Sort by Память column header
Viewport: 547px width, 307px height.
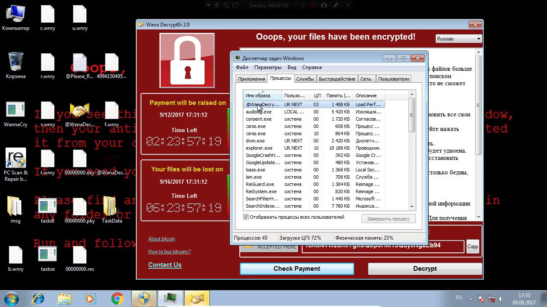pyautogui.click(x=338, y=96)
